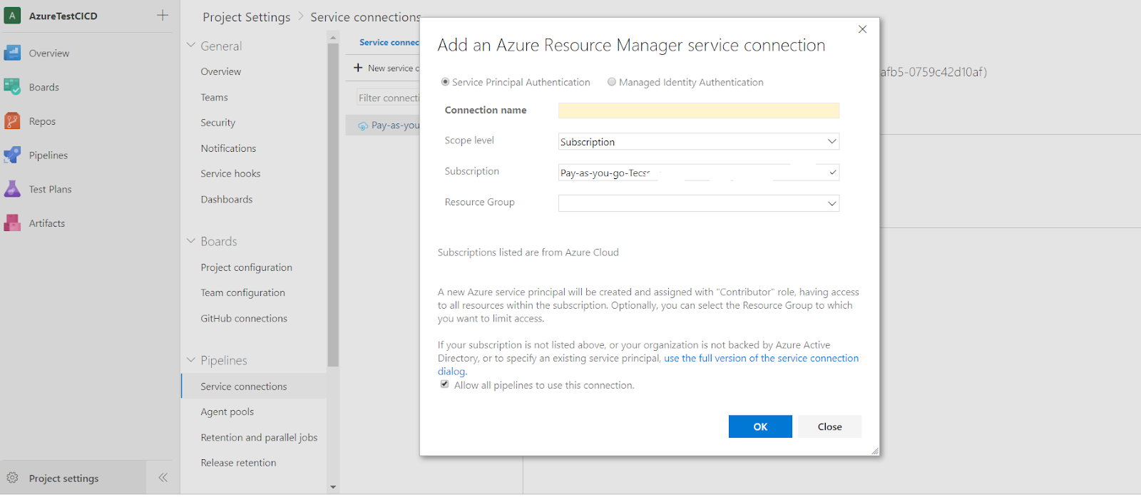Select Managed Identity Authentication radio button
This screenshot has width=1141, height=497.
(612, 82)
